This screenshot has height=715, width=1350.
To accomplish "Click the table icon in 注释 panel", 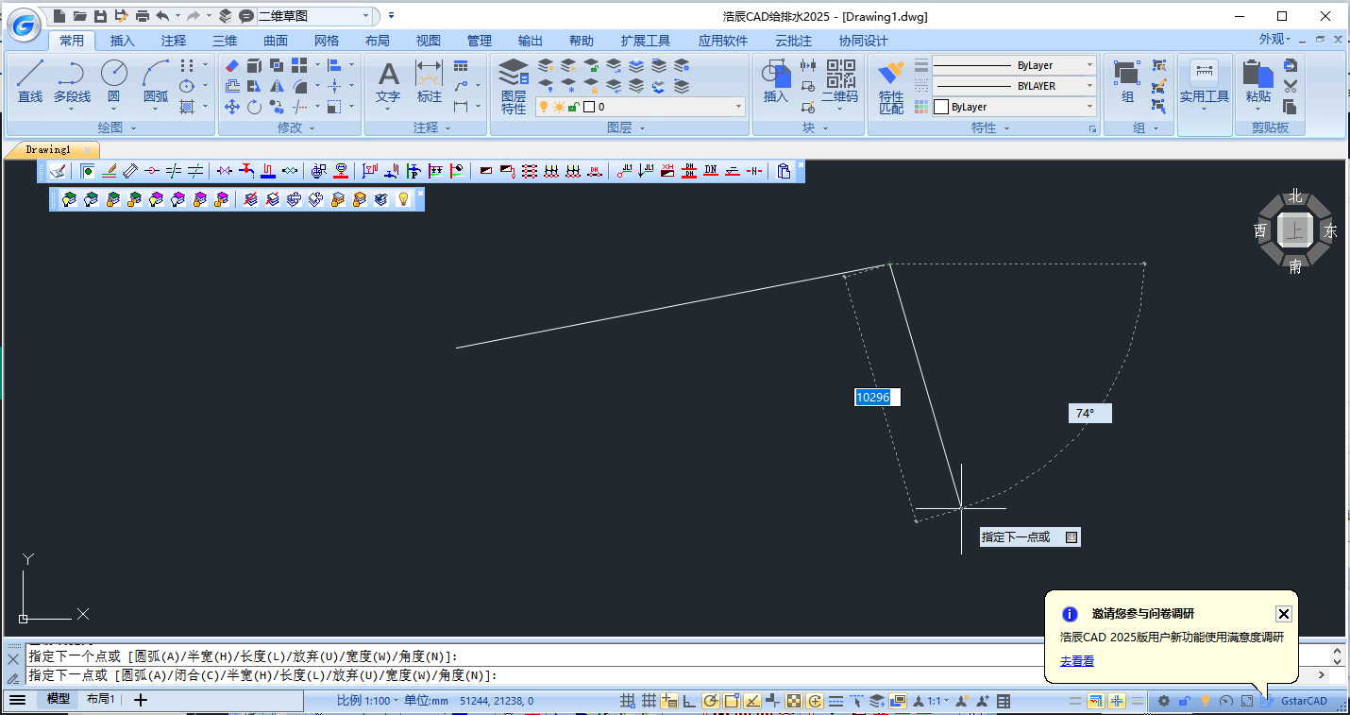I will [461, 65].
